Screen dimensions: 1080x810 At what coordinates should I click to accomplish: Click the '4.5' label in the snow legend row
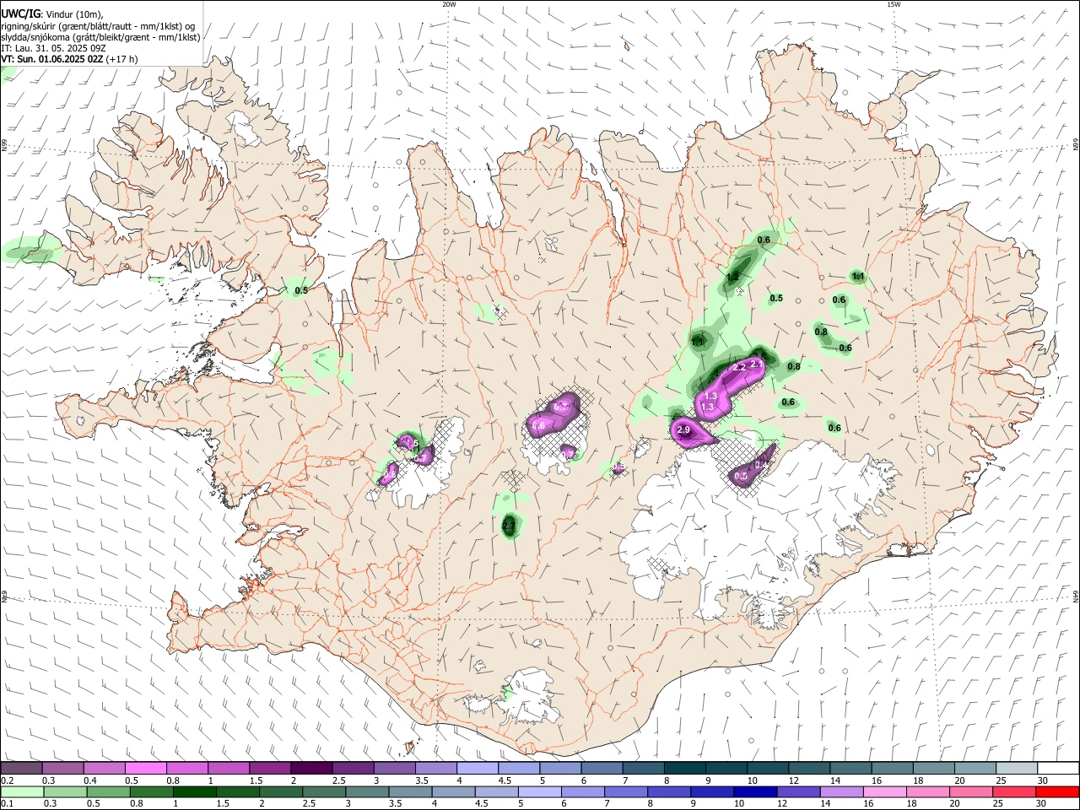(x=505, y=780)
